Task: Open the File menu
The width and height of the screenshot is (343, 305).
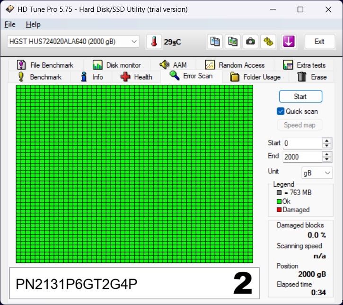Action: [10, 24]
